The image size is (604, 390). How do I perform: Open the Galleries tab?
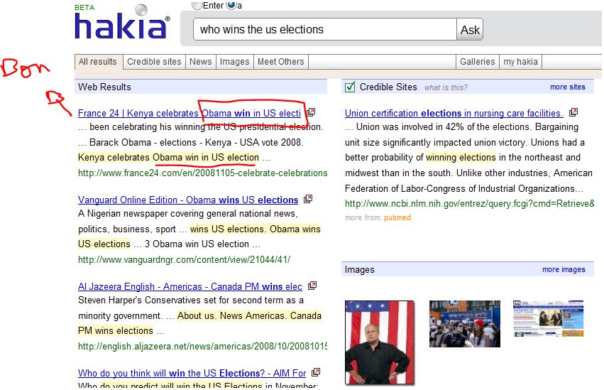pyautogui.click(x=477, y=62)
